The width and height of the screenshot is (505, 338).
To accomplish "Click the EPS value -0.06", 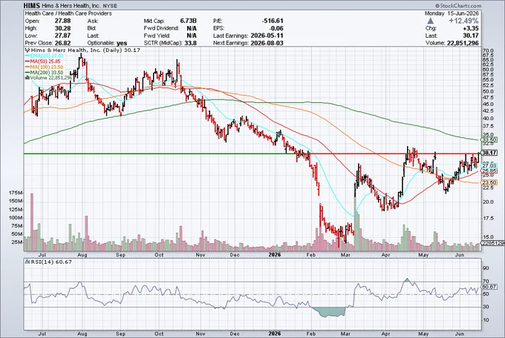I will point(276,28).
